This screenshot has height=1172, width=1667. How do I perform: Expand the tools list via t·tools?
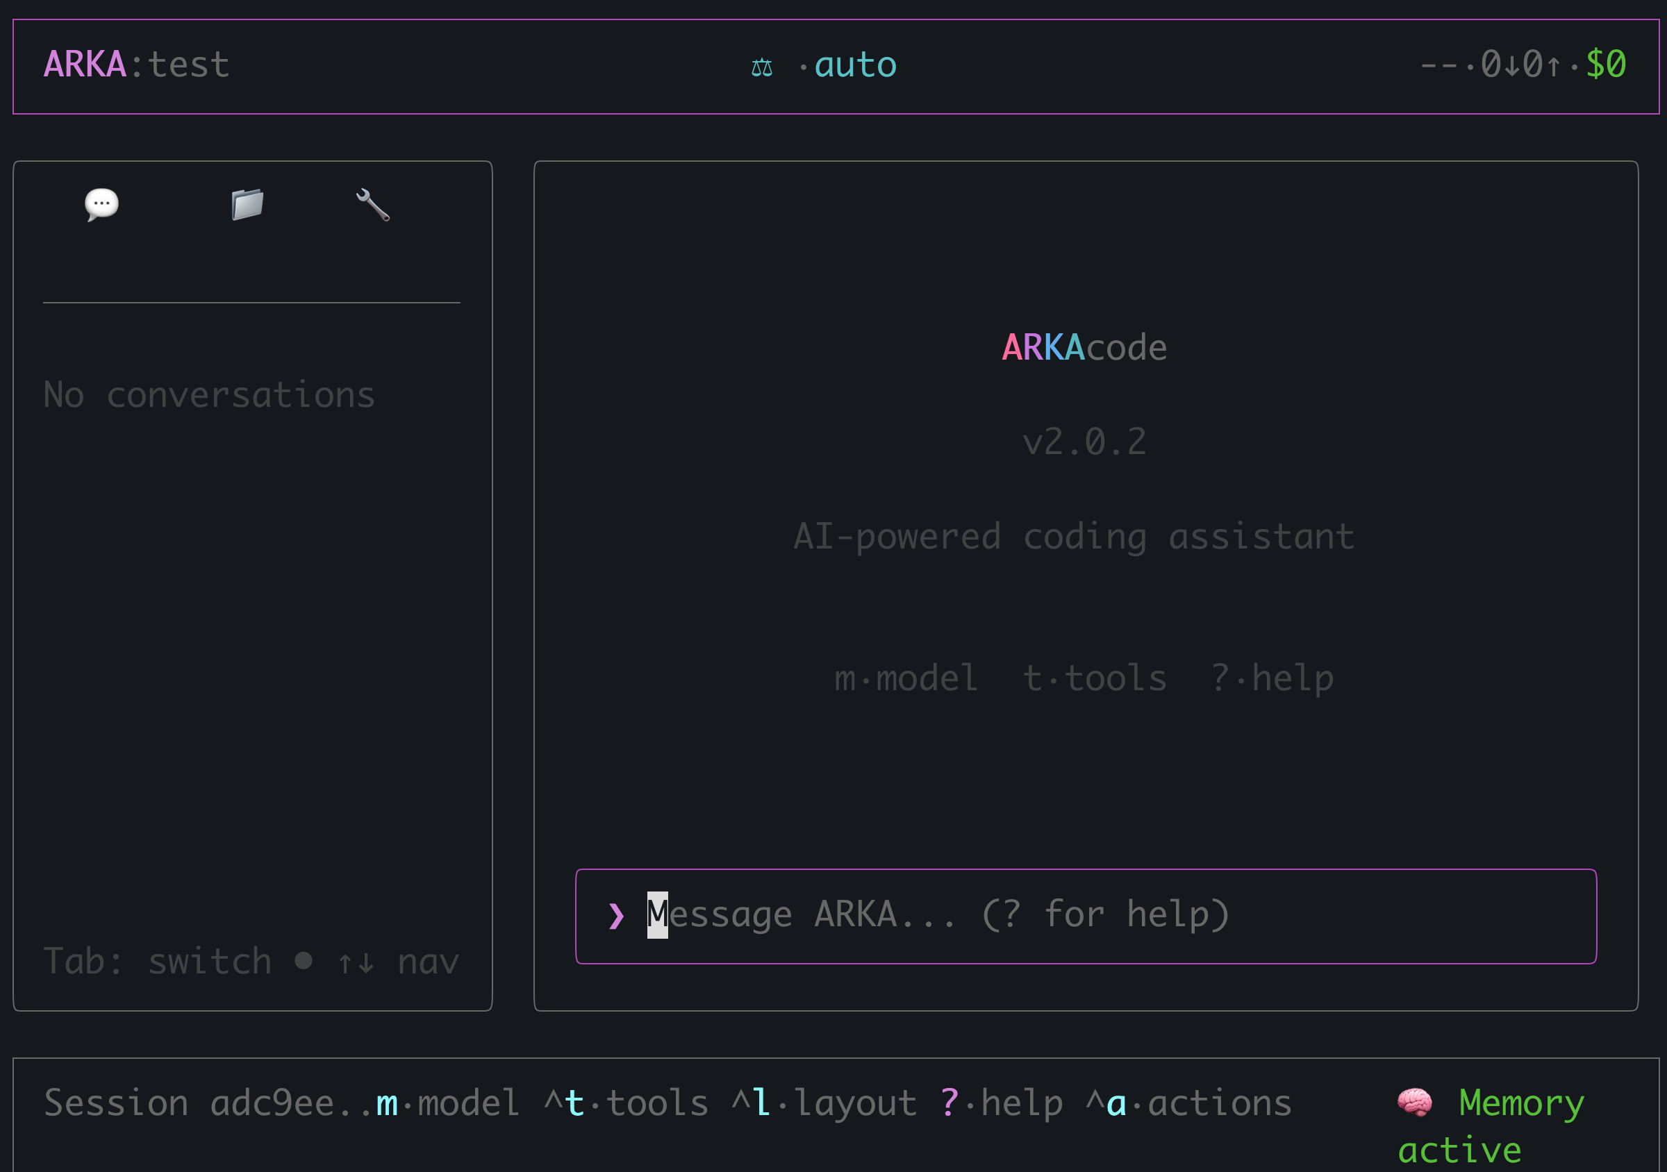1093,677
